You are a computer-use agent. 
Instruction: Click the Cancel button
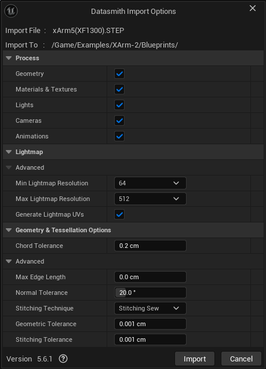point(241,359)
